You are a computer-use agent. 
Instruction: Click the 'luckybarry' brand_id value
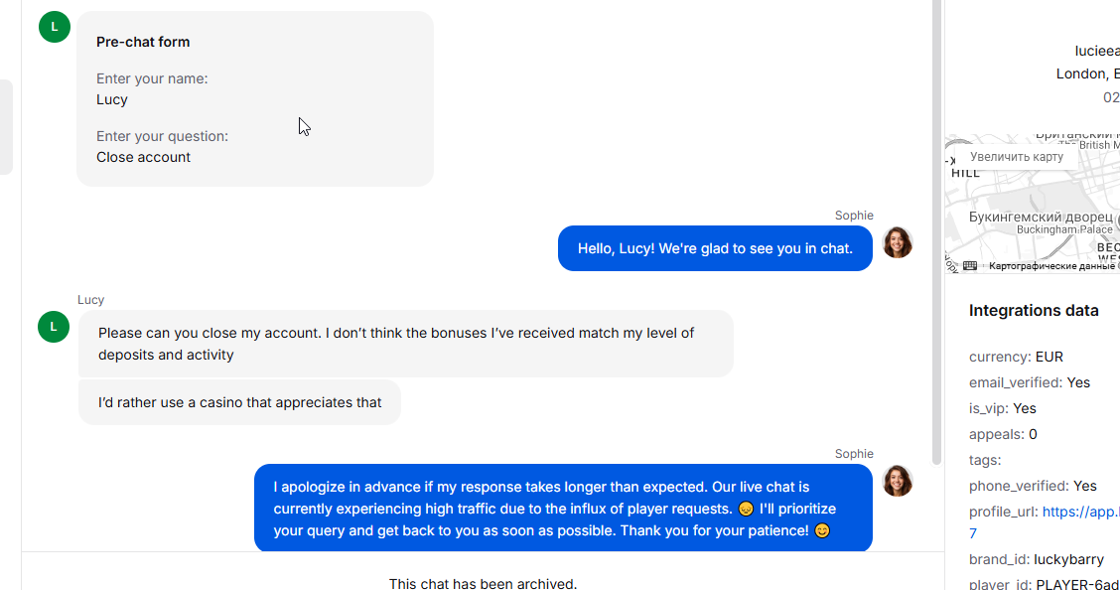coord(1068,559)
